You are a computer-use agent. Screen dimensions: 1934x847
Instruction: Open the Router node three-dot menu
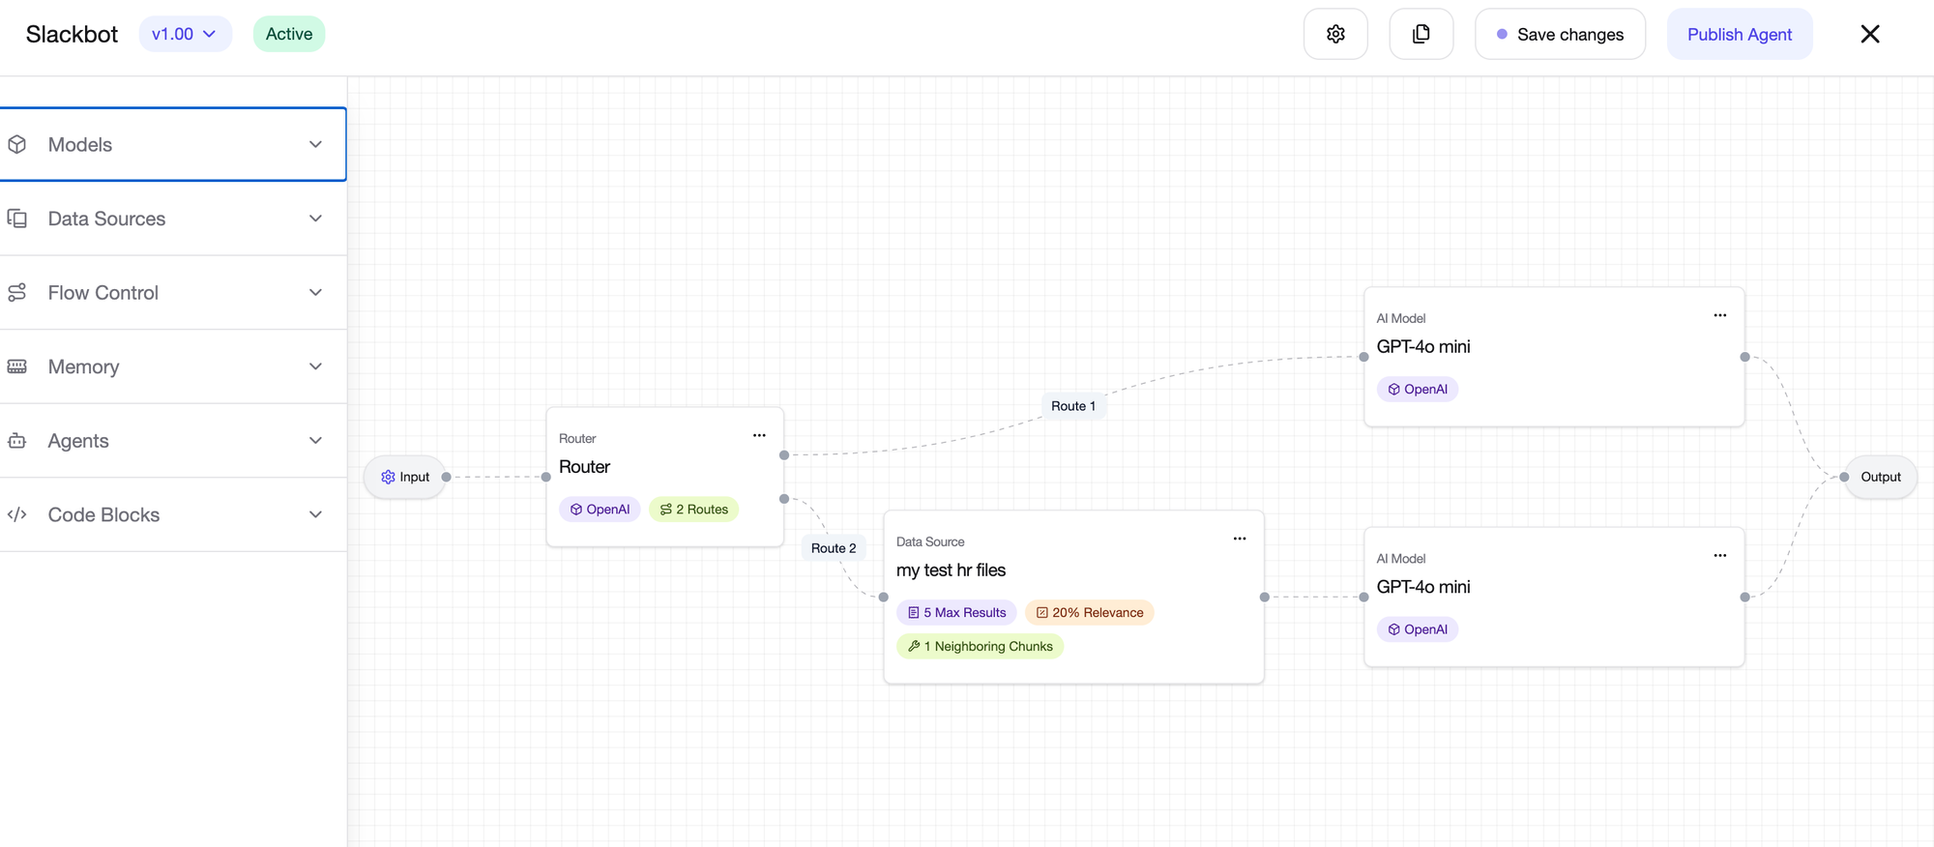tap(759, 435)
